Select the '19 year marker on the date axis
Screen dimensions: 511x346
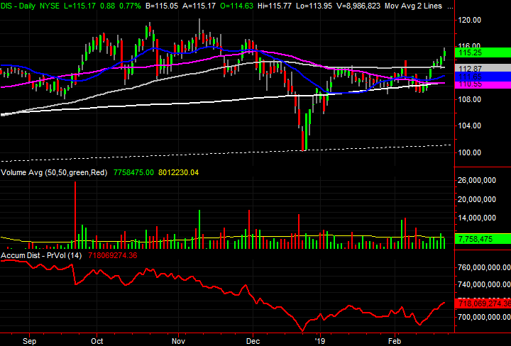pos(321,340)
